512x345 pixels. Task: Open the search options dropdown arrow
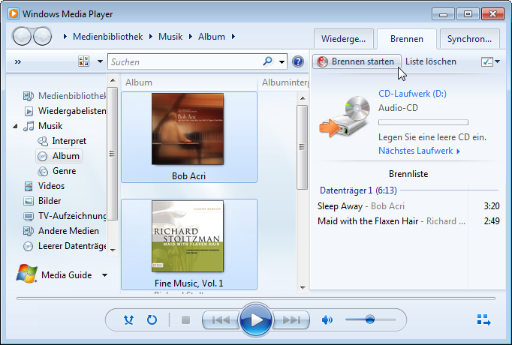[x=282, y=61]
